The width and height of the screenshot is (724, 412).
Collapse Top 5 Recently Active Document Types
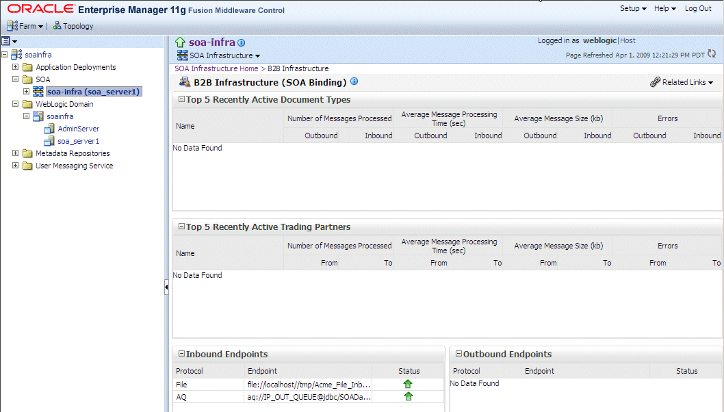[x=181, y=99]
